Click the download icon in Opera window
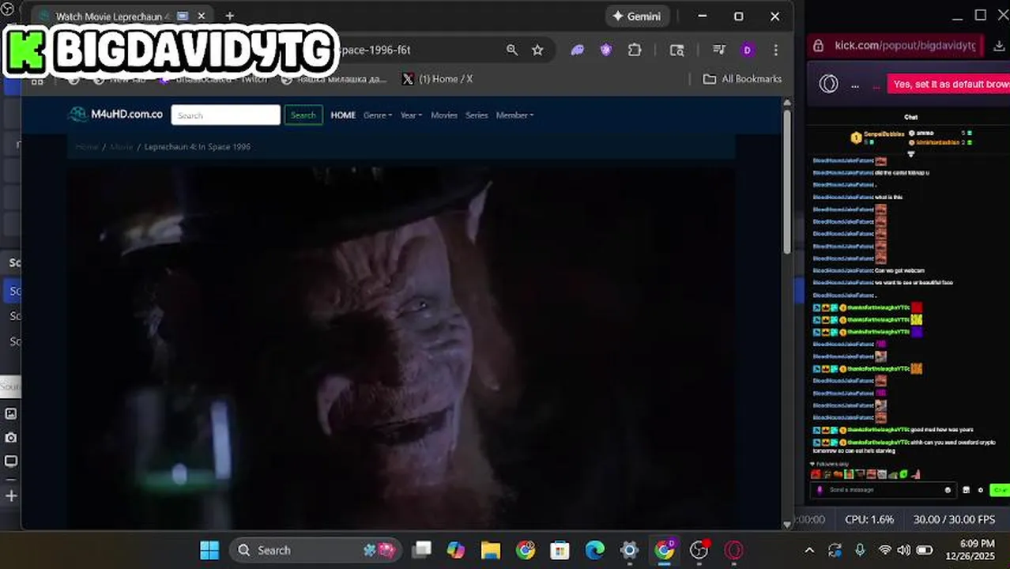1010x569 pixels. coord(998,46)
